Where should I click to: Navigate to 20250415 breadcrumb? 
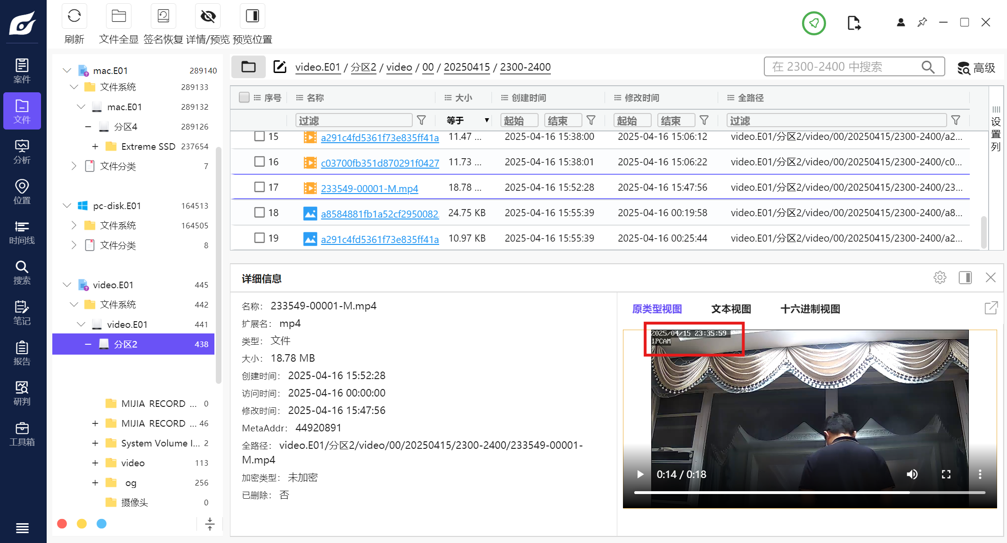[x=467, y=67]
